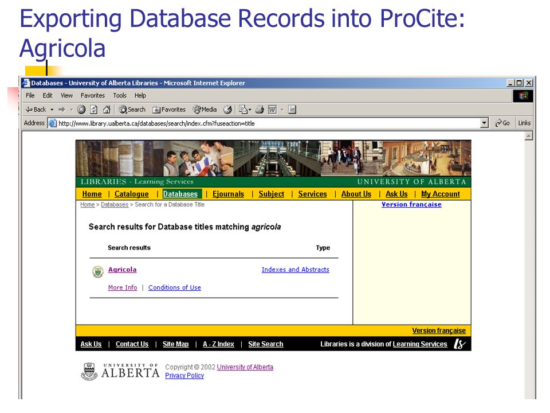
Task: Click the Stop loading icon
Action: 81,110
